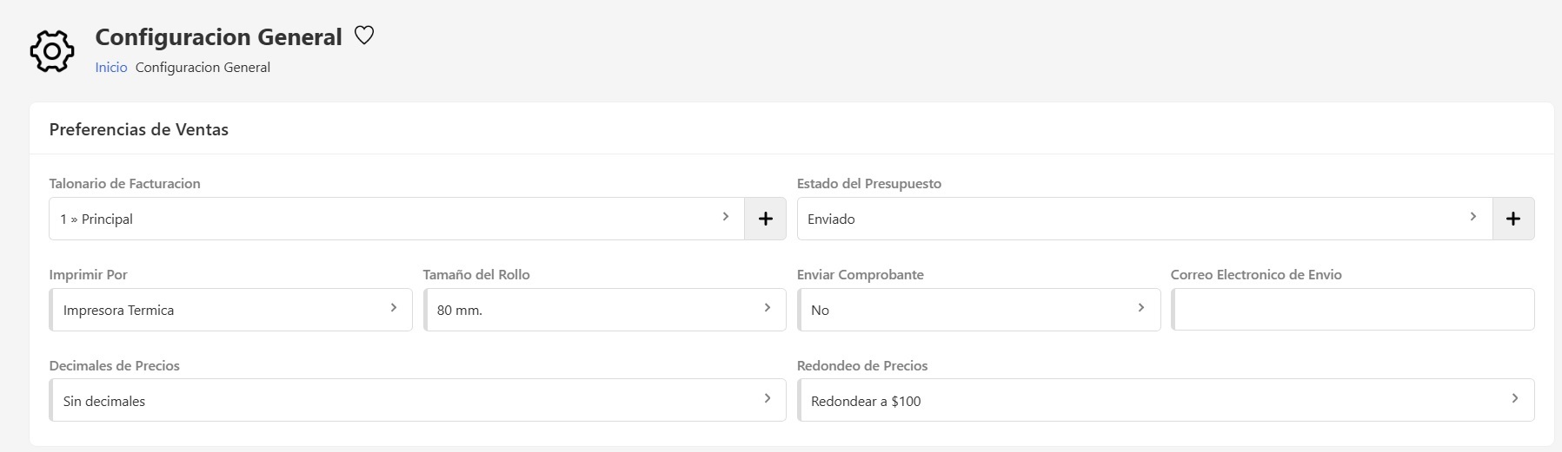Click the chevron arrow beside Impresora Termica
1562x452 pixels.
point(394,308)
